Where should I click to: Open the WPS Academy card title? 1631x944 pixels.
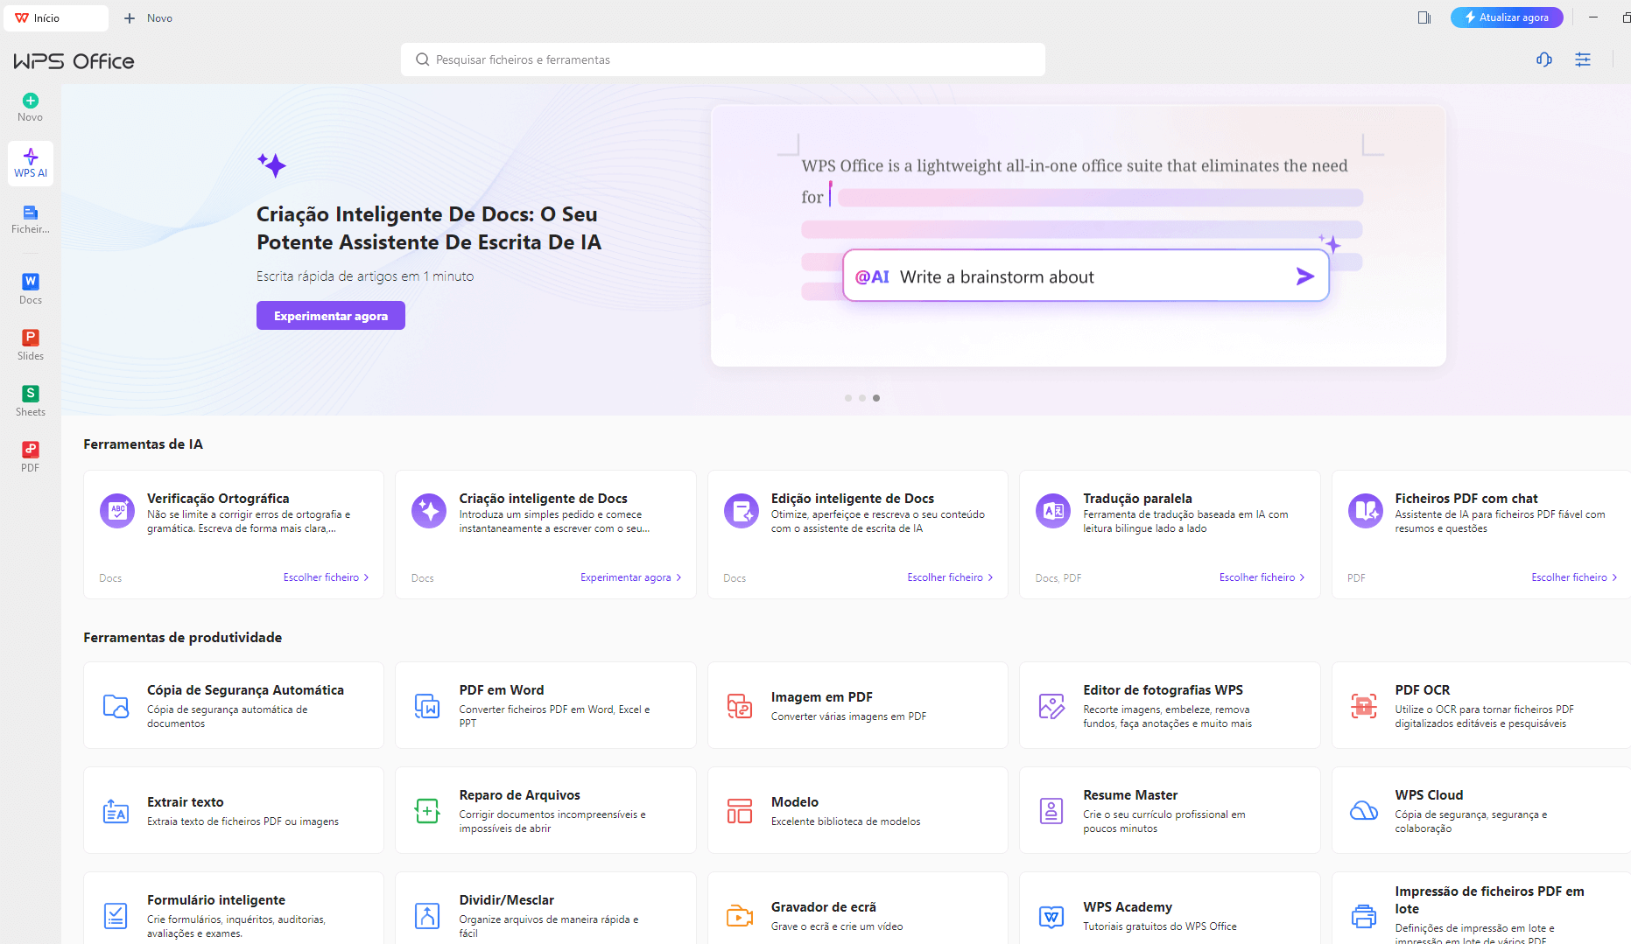pos(1128,907)
